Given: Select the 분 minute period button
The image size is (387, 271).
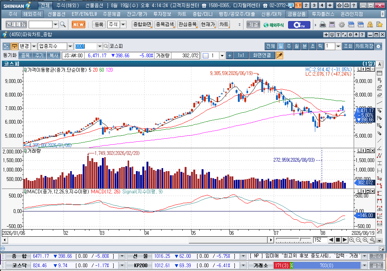Looking at the screenshot, I should pyautogui.click(x=305, y=46).
